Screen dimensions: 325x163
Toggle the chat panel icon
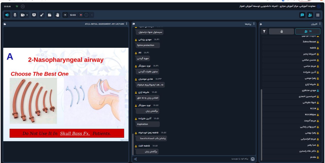click(302, 15)
